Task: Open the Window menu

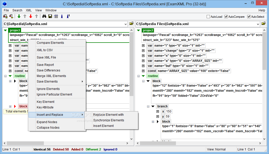Action: (x=51, y=10)
